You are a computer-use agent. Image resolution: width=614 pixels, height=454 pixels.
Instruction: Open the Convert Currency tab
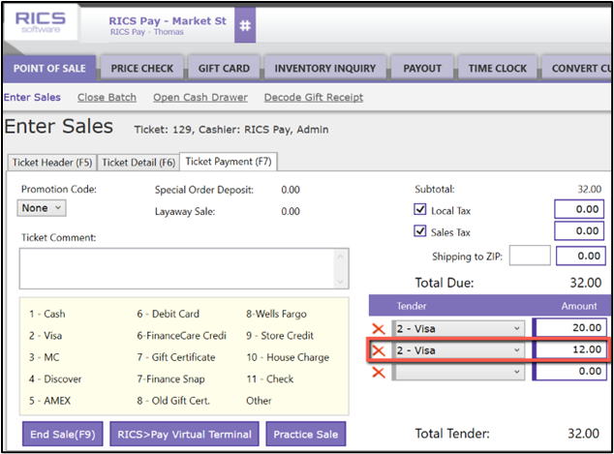(x=577, y=68)
